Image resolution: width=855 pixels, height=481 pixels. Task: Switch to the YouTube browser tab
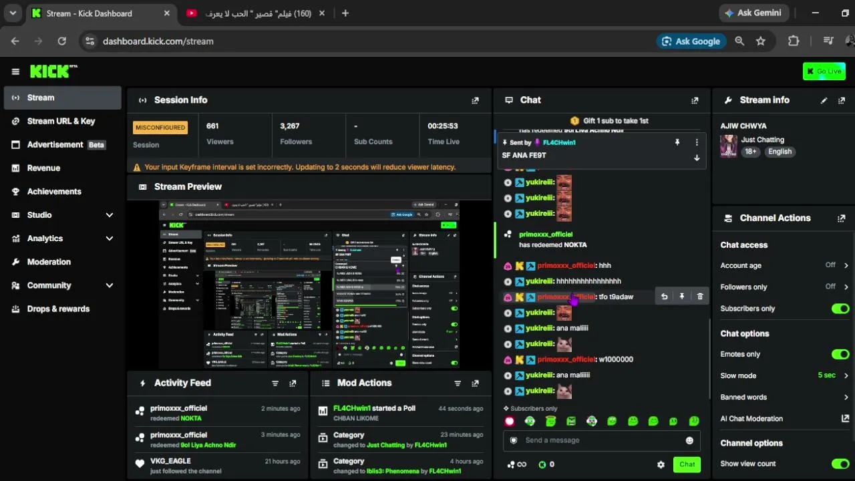pyautogui.click(x=254, y=13)
